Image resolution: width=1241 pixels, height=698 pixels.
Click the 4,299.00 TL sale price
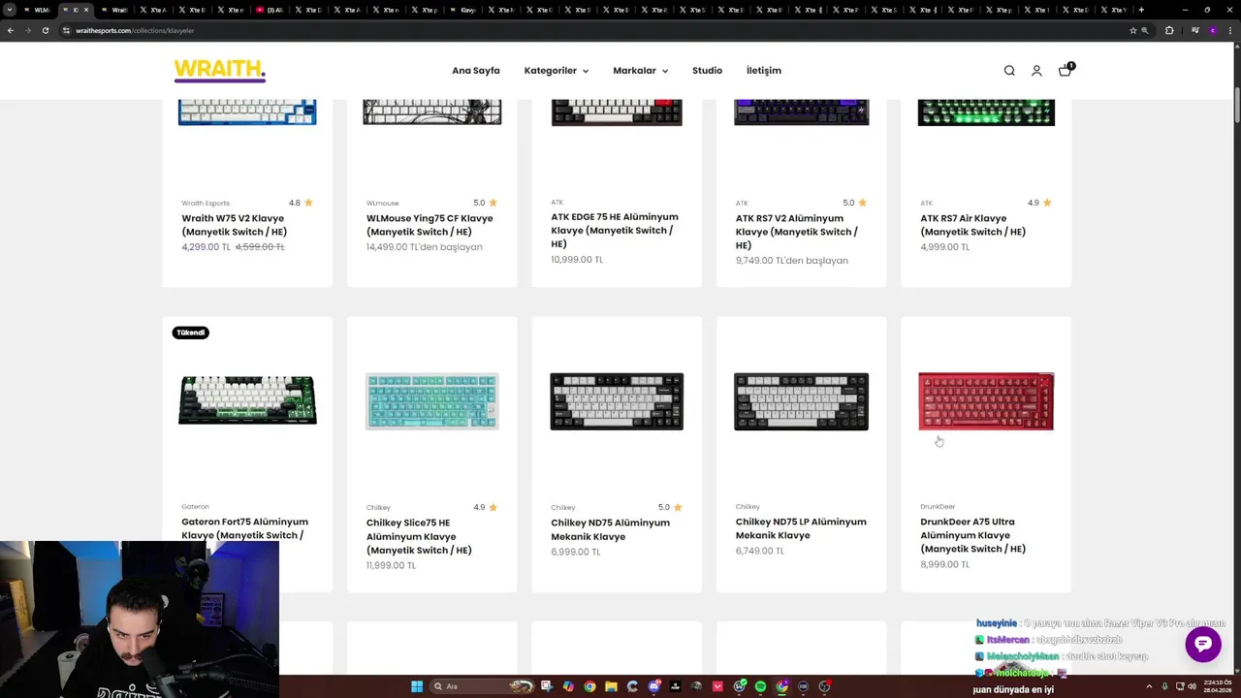click(206, 247)
